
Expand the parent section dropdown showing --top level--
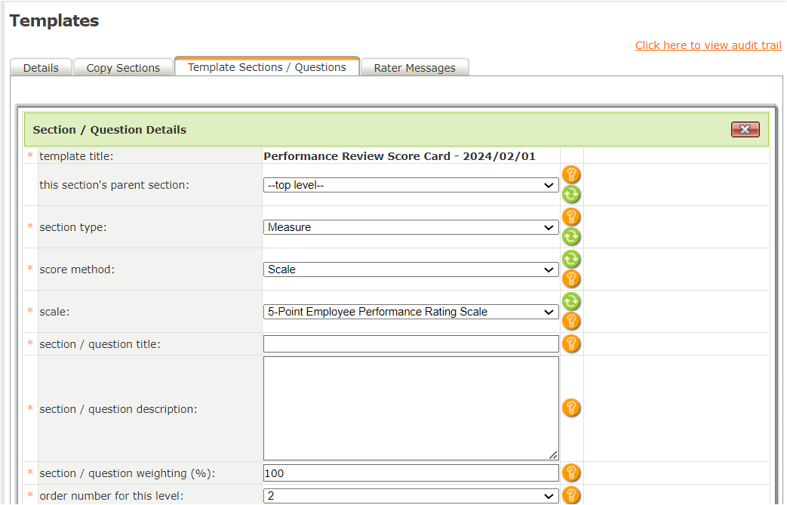pyautogui.click(x=410, y=185)
